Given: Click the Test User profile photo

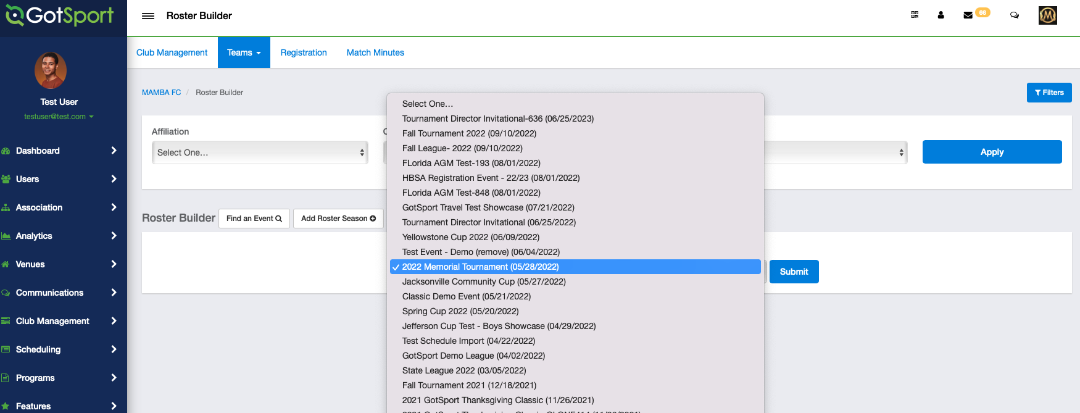Looking at the screenshot, I should tap(51, 70).
